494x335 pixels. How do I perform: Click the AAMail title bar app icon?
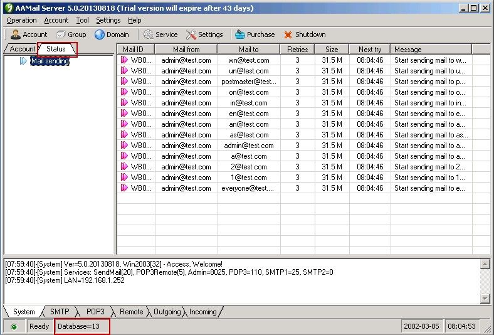click(9, 8)
